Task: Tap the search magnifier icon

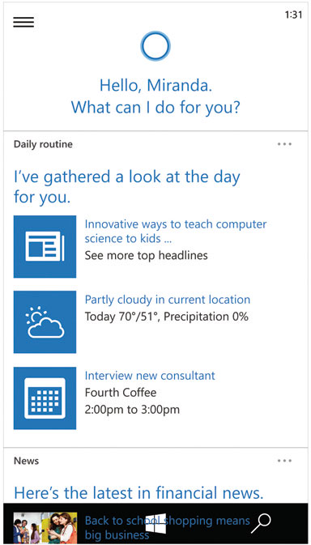Action: (x=261, y=523)
